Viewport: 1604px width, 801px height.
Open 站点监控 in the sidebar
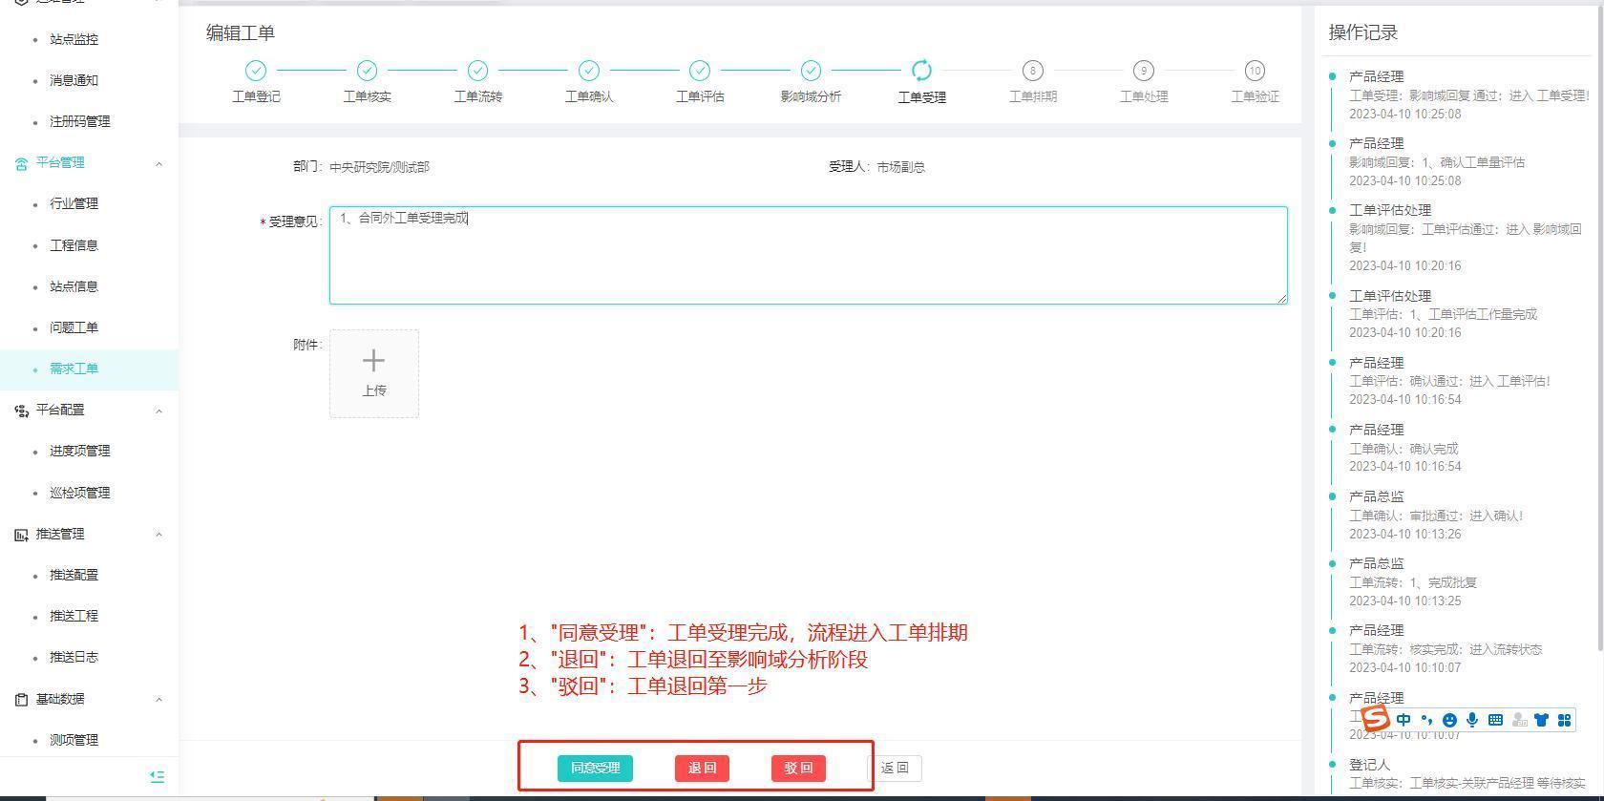pyautogui.click(x=74, y=39)
